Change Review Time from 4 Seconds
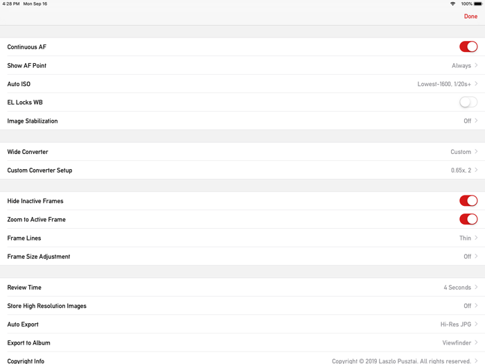This screenshot has height=364, width=485. pos(457,288)
